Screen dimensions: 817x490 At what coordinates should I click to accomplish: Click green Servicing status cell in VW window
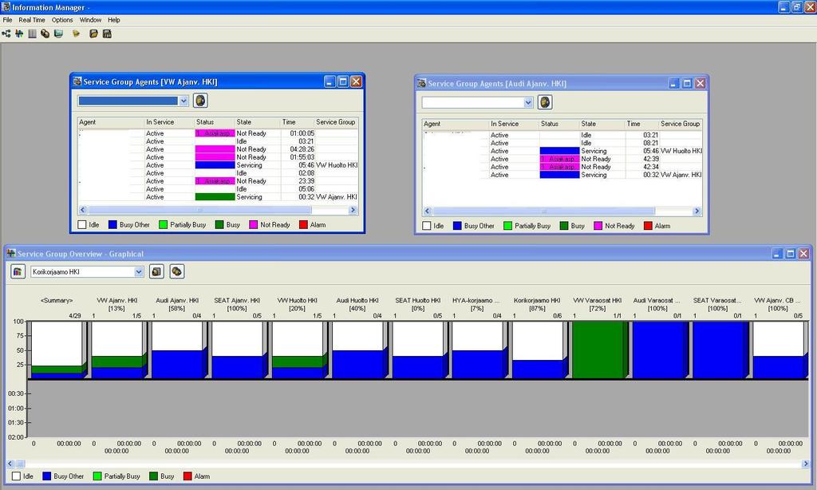(215, 197)
